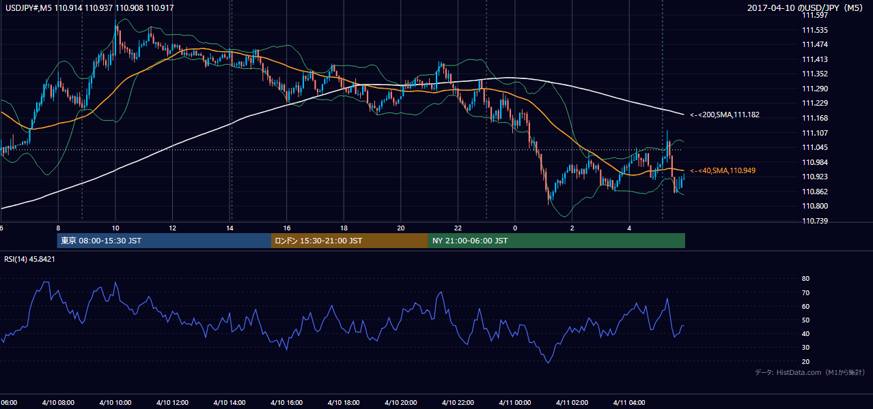Click price axis value 111.535
The height and width of the screenshot is (409, 873).
tap(814, 30)
